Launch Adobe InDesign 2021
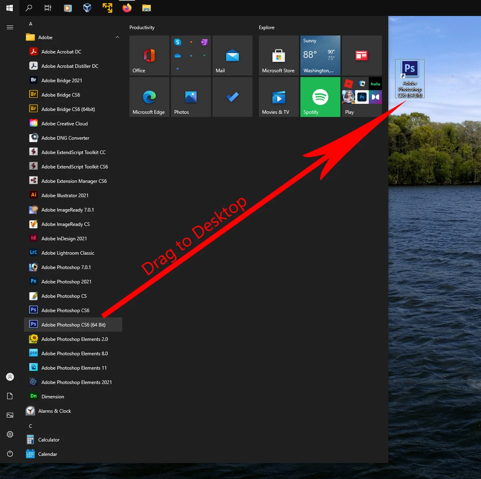481x479 pixels. coord(73,239)
